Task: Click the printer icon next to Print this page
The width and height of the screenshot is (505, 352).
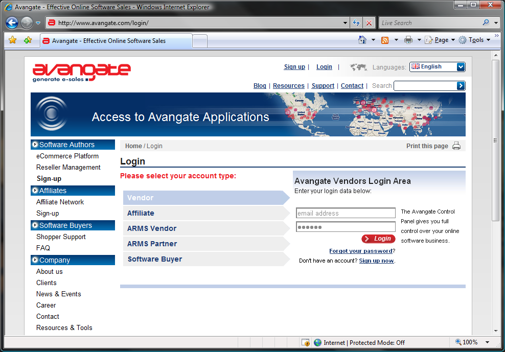Action: click(456, 146)
